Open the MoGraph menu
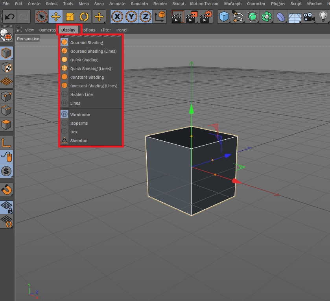This screenshot has width=330, height=301. tap(233, 4)
